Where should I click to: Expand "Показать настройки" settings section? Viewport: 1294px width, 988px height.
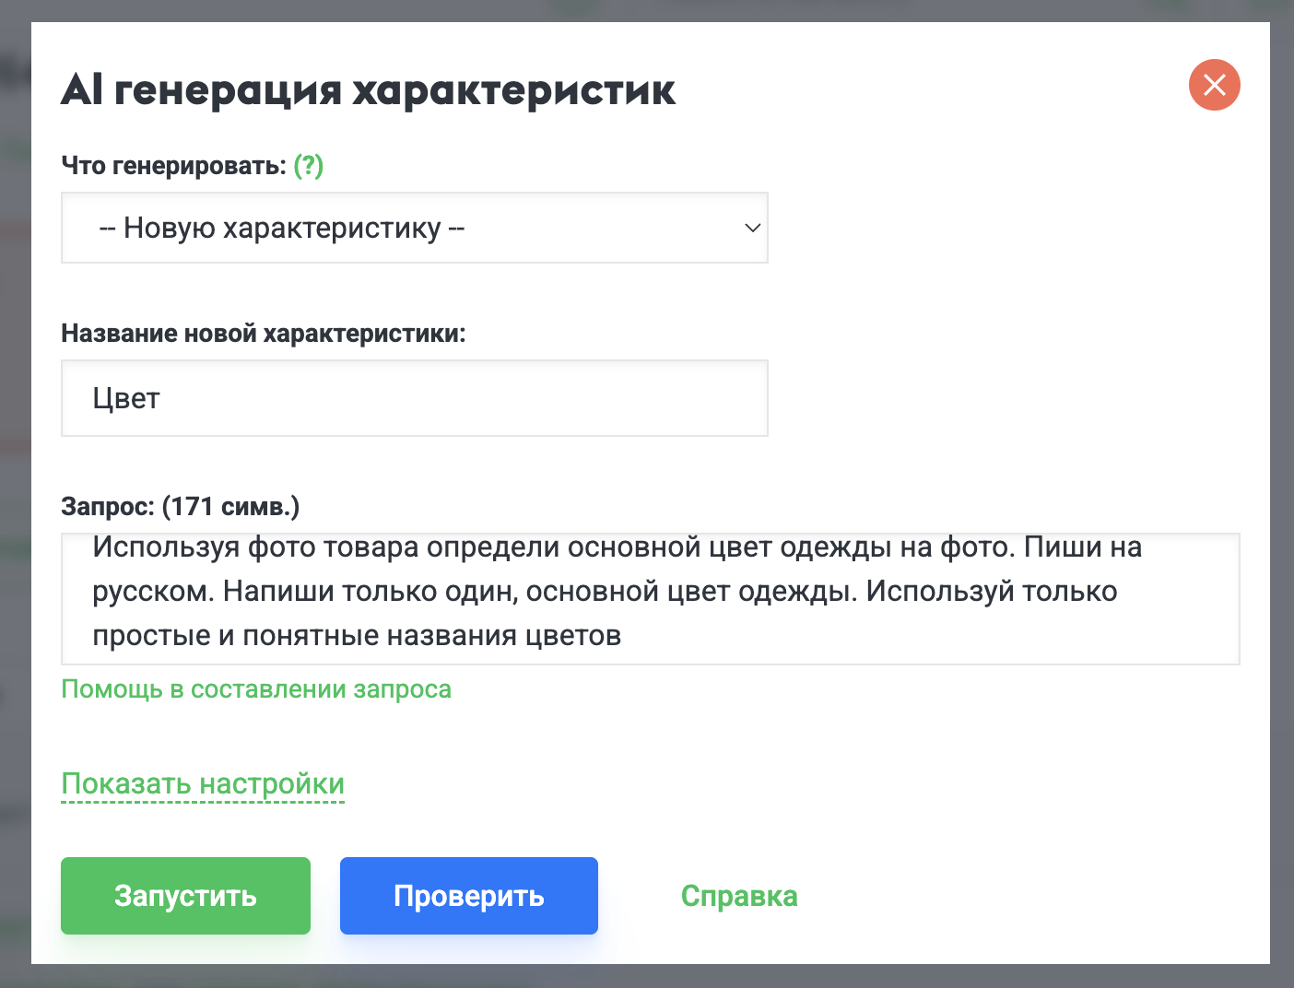pyautogui.click(x=203, y=783)
